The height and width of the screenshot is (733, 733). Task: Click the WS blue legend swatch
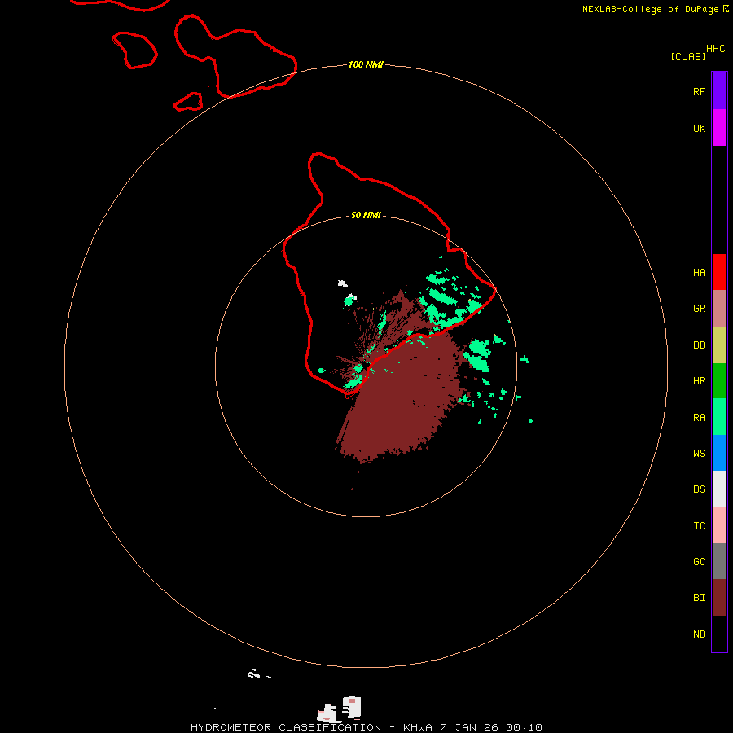point(719,453)
